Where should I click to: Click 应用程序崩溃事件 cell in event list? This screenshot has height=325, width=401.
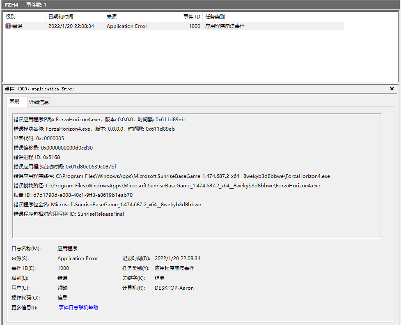(x=225, y=26)
